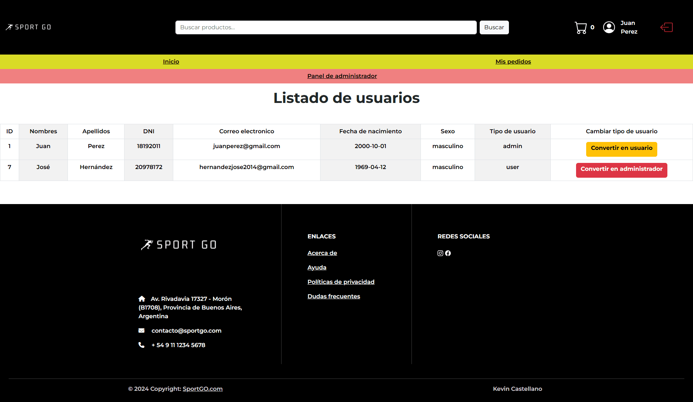This screenshot has height=402, width=693.
Task: Open the Instagram social icon
Action: click(440, 253)
